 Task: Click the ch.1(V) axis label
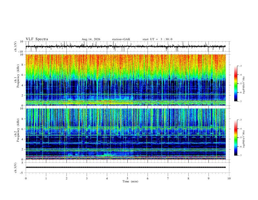16,46
